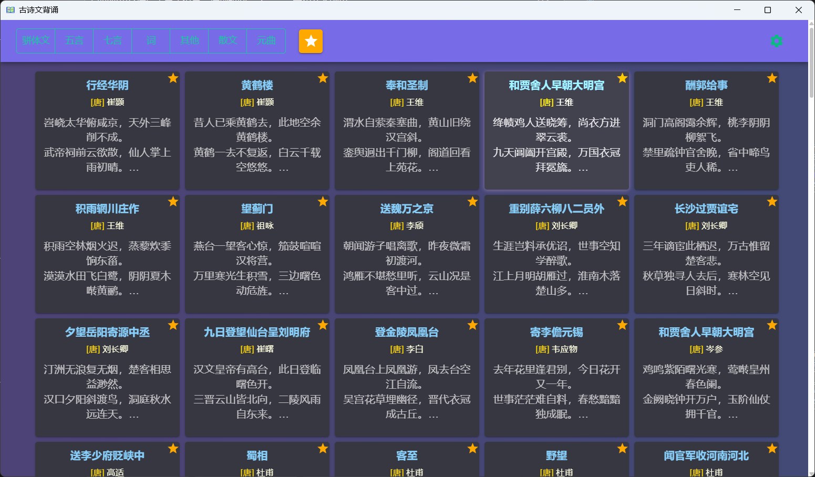The height and width of the screenshot is (477, 815).
Task: Click the star on the 望蓟门 card
Action: click(323, 202)
